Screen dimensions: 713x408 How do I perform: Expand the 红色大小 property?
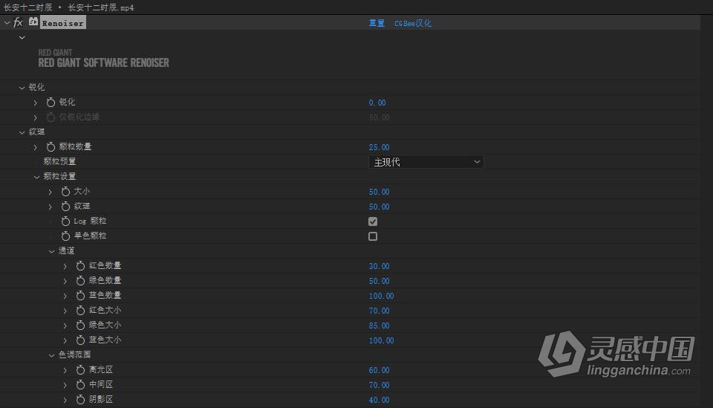[65, 311]
